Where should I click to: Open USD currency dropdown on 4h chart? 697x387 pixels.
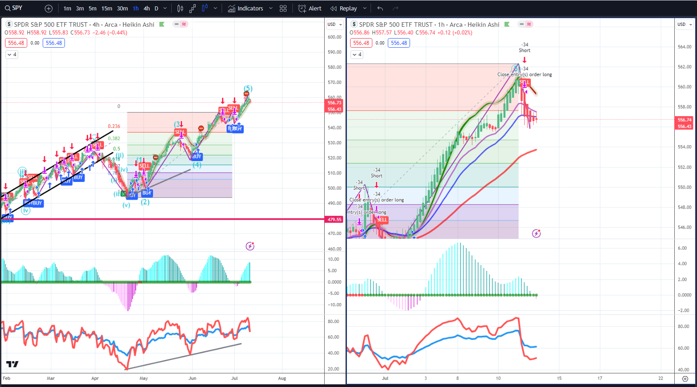click(x=335, y=24)
